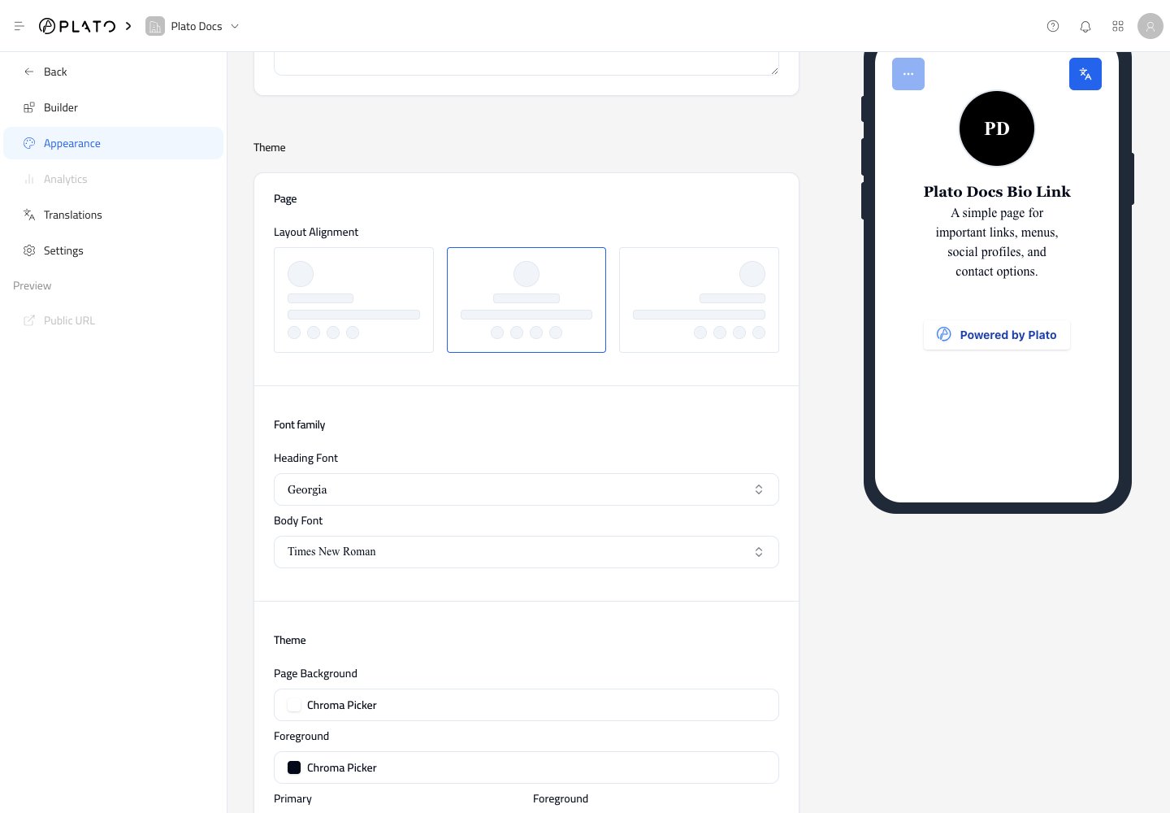Open the Analytics section
Screen dimensions: 1170x813
(114, 179)
